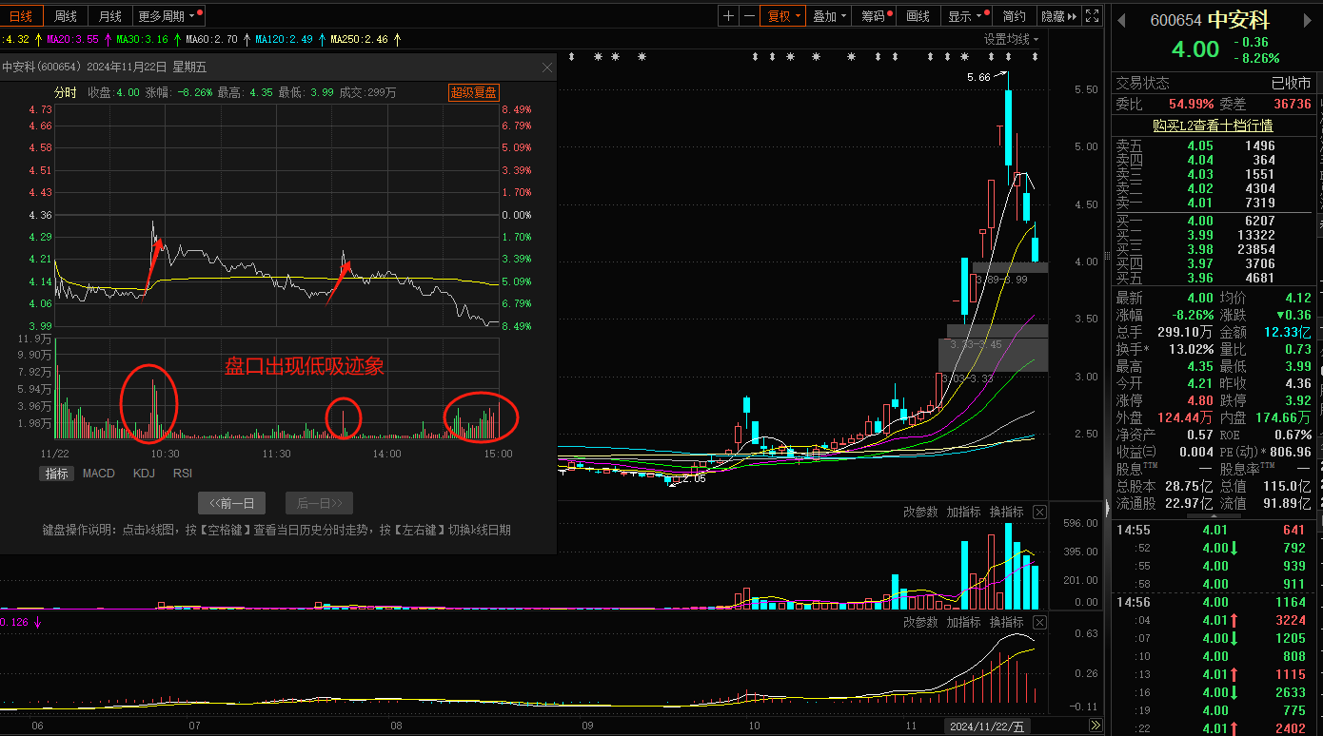Click the zoom-out minus icon in toolbar
This screenshot has width=1323, height=736.
click(x=749, y=16)
